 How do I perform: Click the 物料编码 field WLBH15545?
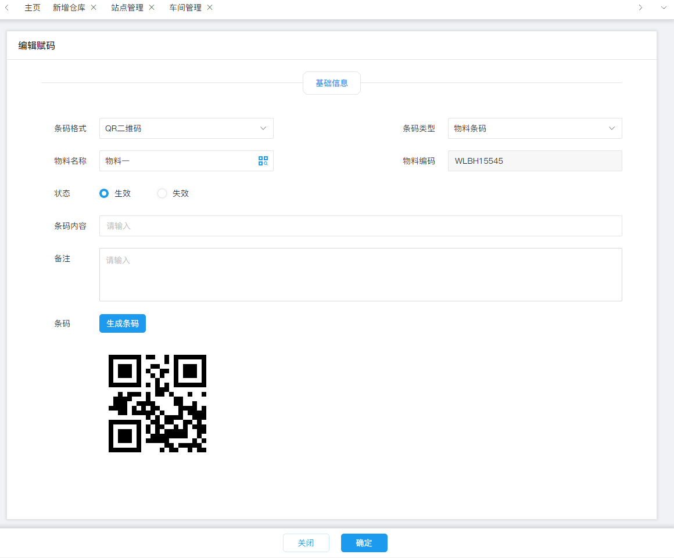point(535,161)
